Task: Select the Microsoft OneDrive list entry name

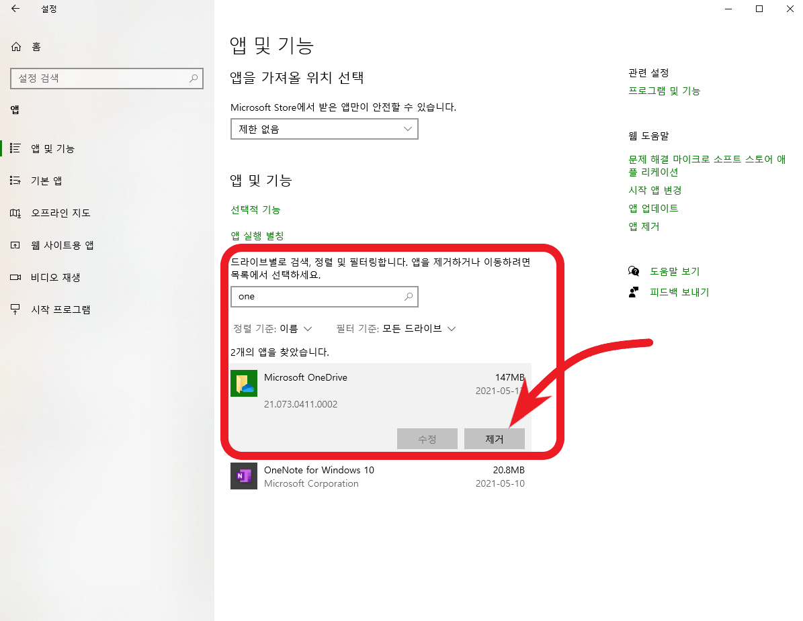Action: pyautogui.click(x=306, y=377)
